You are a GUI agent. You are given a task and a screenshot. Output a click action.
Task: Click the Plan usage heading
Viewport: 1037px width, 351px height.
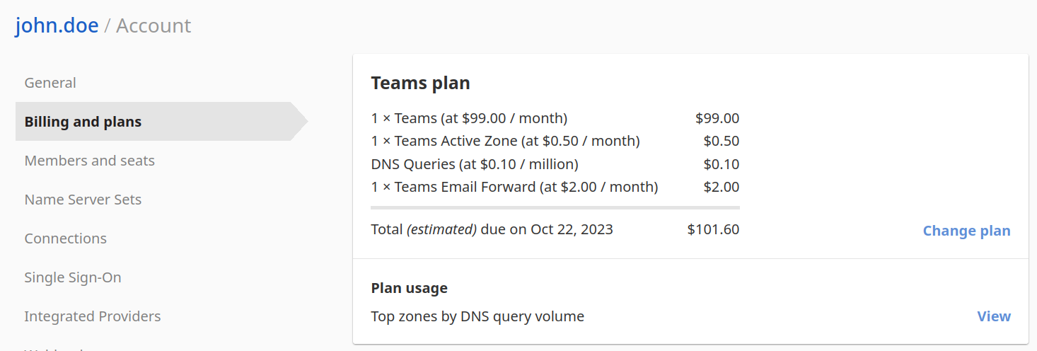(409, 288)
